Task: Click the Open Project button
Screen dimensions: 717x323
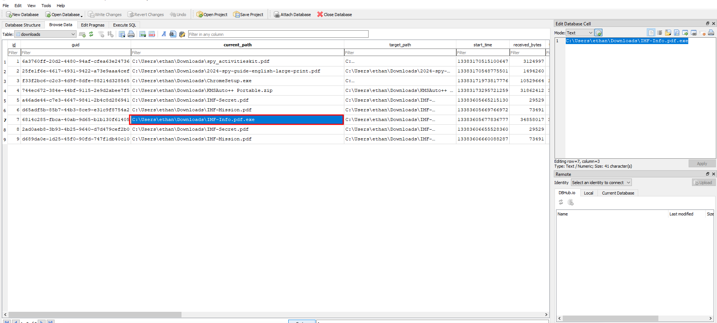Action: [212, 15]
